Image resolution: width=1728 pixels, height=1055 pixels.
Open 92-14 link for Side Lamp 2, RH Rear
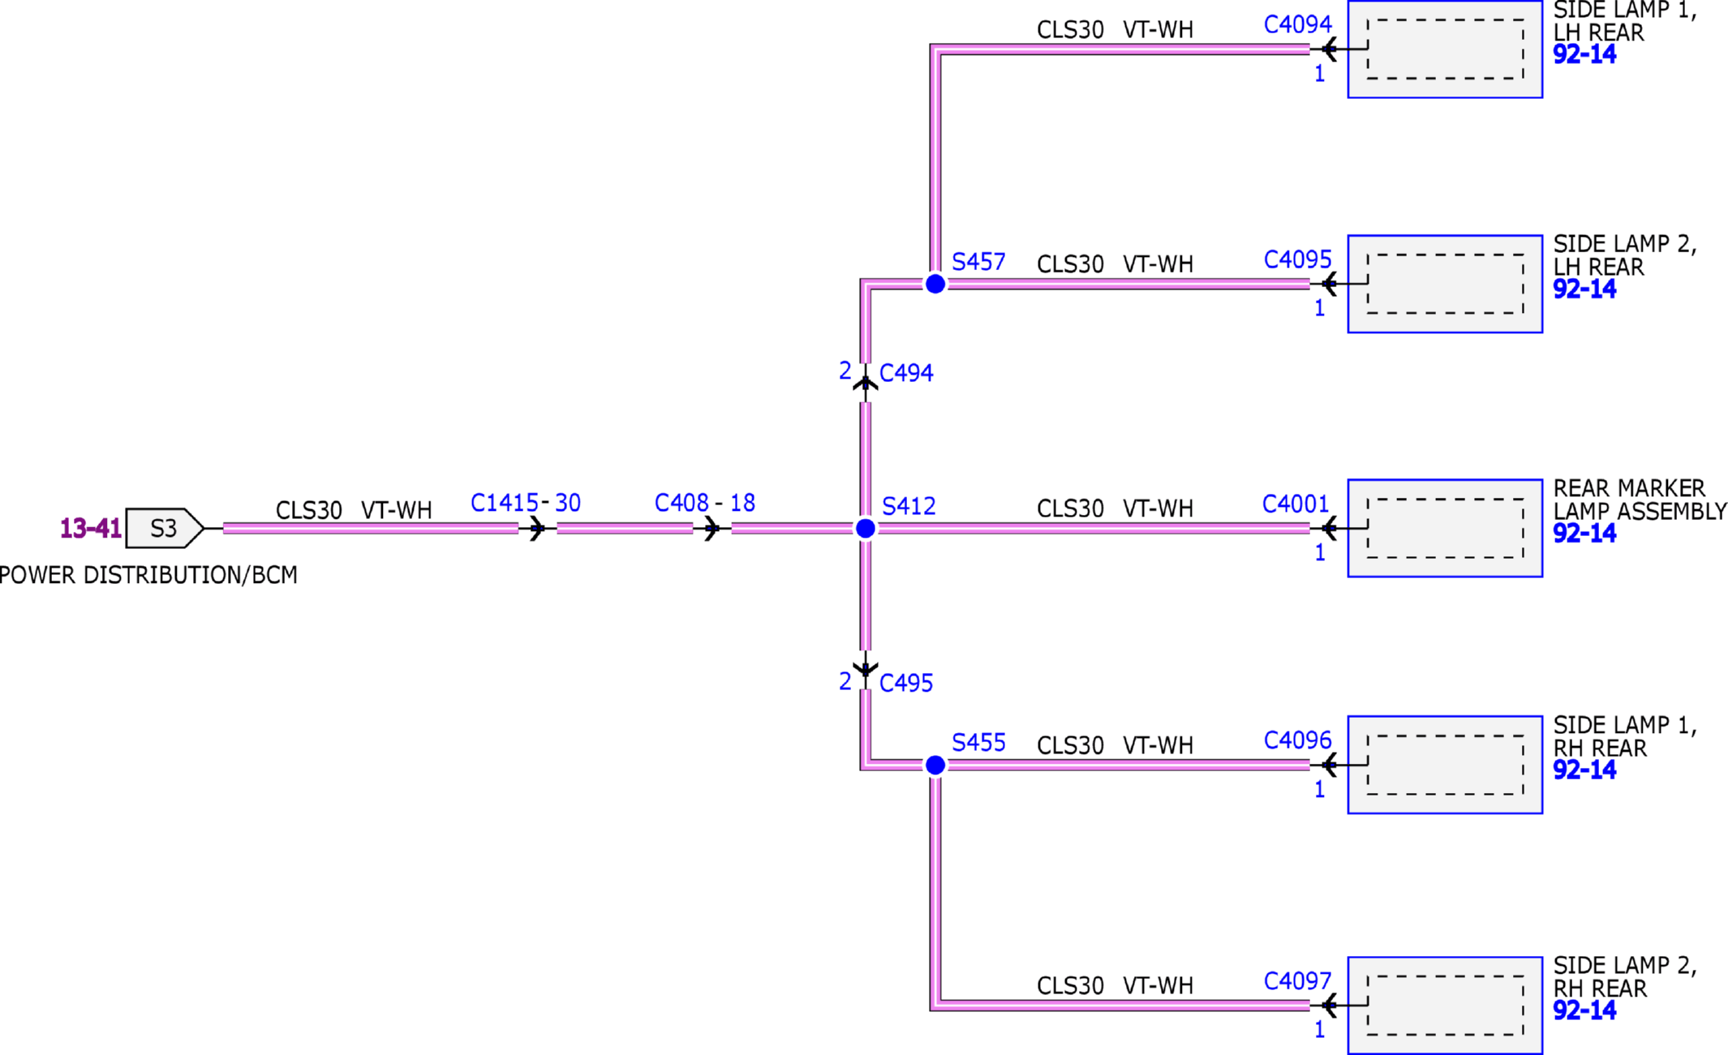[x=1584, y=1010]
